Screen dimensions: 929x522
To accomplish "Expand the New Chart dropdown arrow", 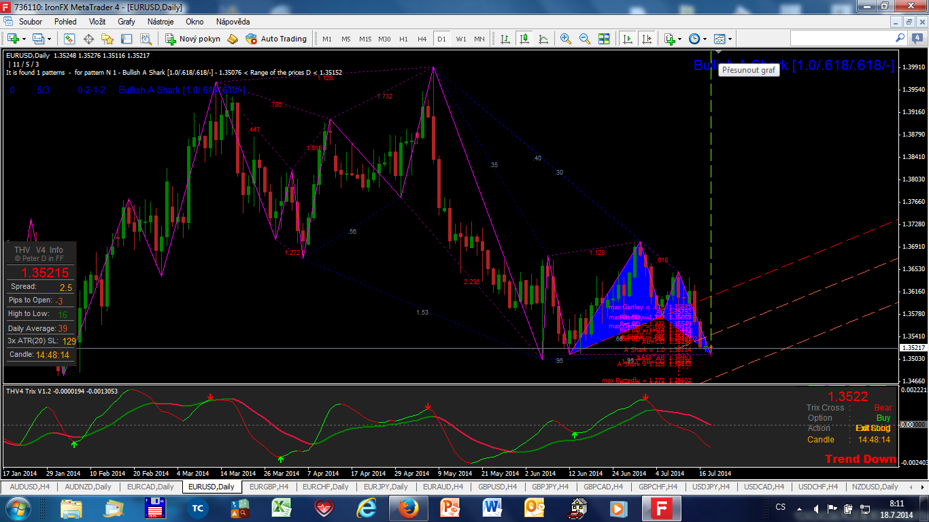I will 24,39.
